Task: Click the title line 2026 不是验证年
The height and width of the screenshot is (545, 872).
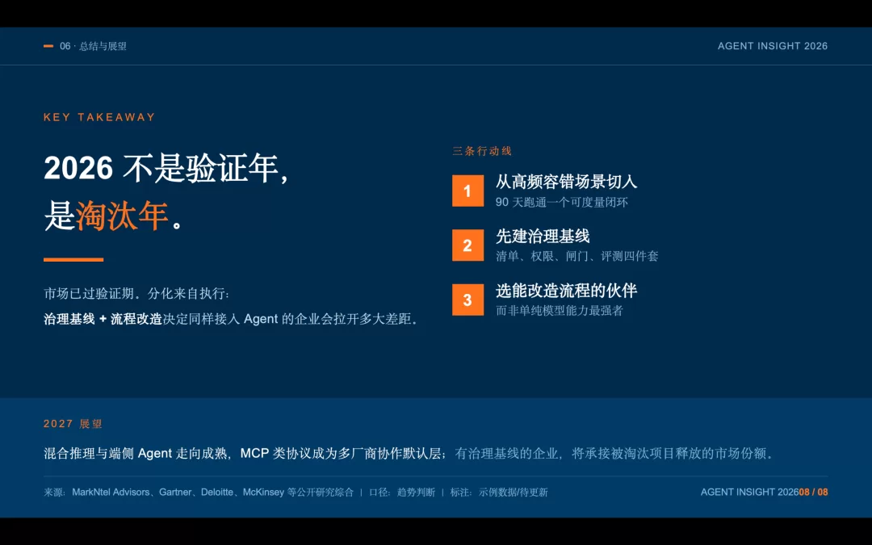Action: click(166, 167)
